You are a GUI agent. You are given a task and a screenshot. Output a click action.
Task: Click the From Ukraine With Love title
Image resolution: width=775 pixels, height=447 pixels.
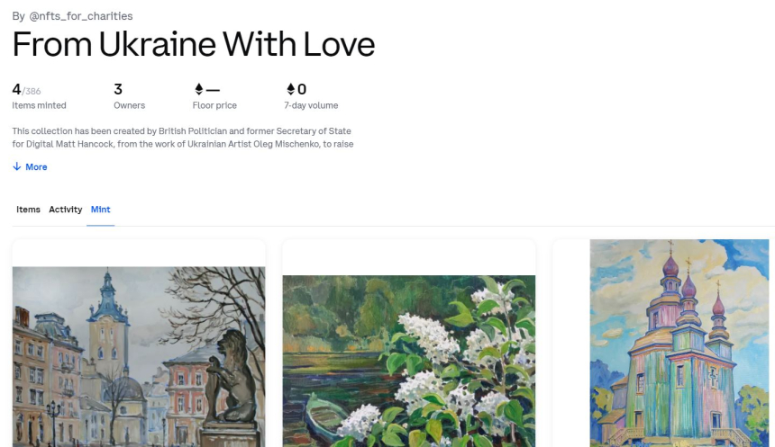pyautogui.click(x=194, y=45)
